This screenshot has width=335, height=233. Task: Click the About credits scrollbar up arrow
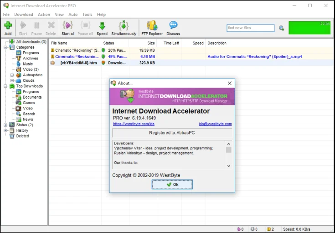(x=229, y=144)
